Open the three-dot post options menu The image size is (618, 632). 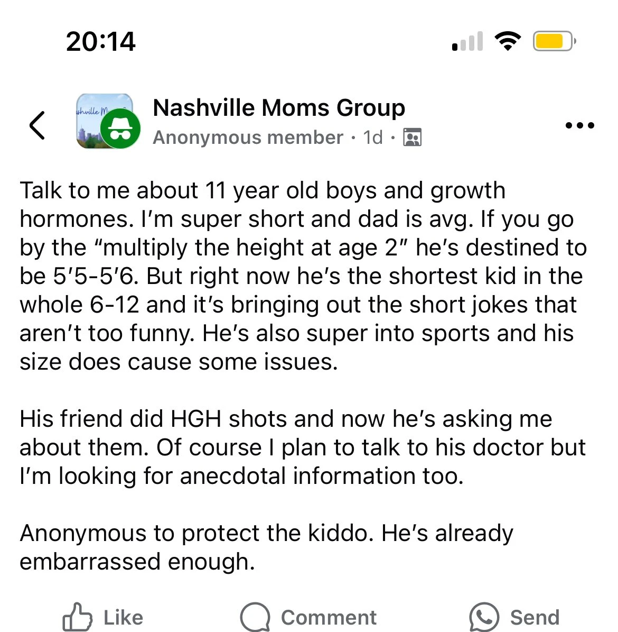pos(579,125)
